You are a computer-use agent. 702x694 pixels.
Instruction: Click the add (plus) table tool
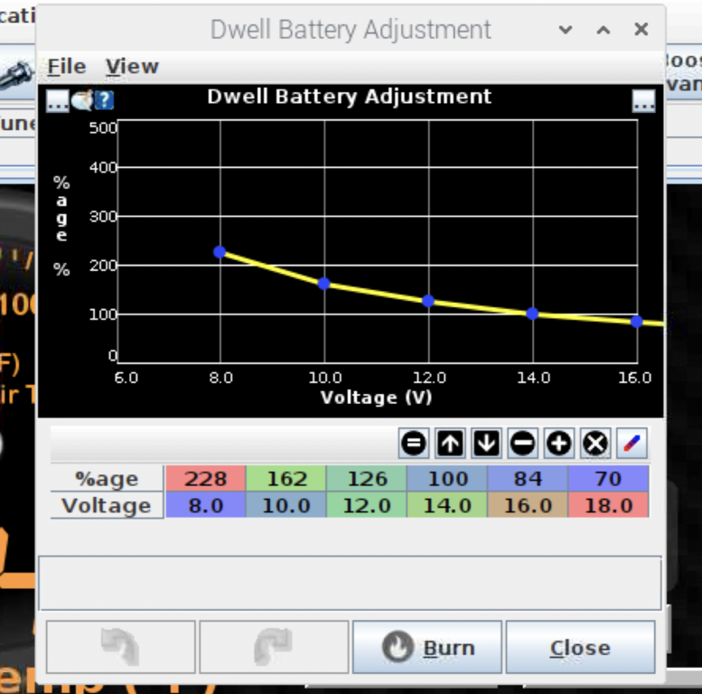coord(558,444)
